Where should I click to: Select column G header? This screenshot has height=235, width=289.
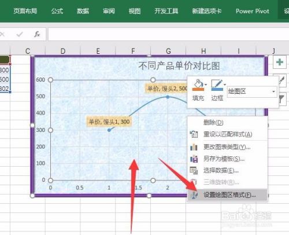click(168, 51)
